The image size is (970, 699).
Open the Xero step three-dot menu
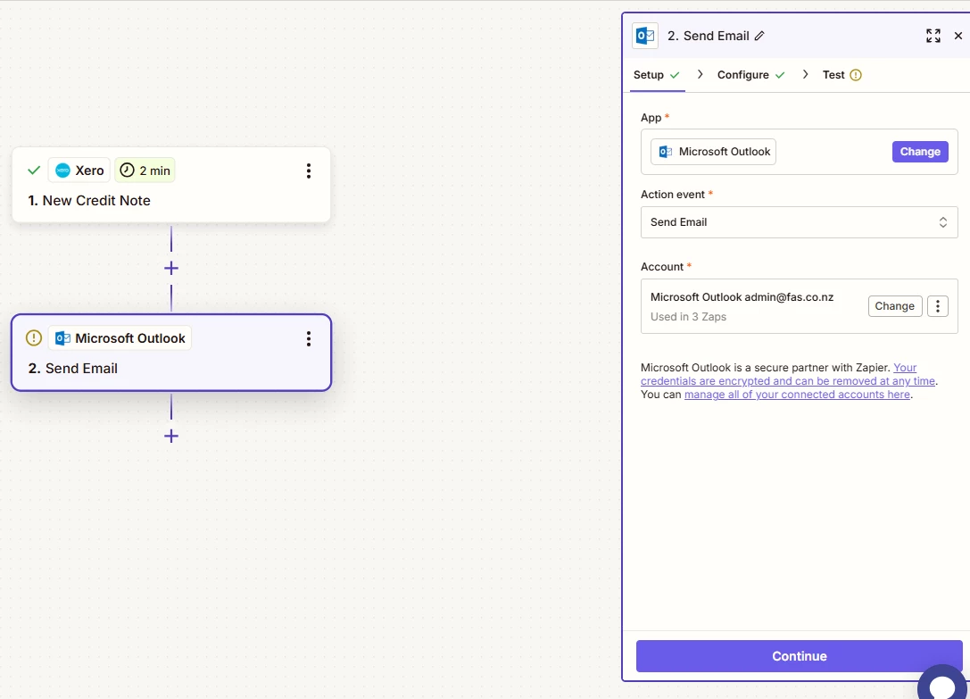coord(308,171)
